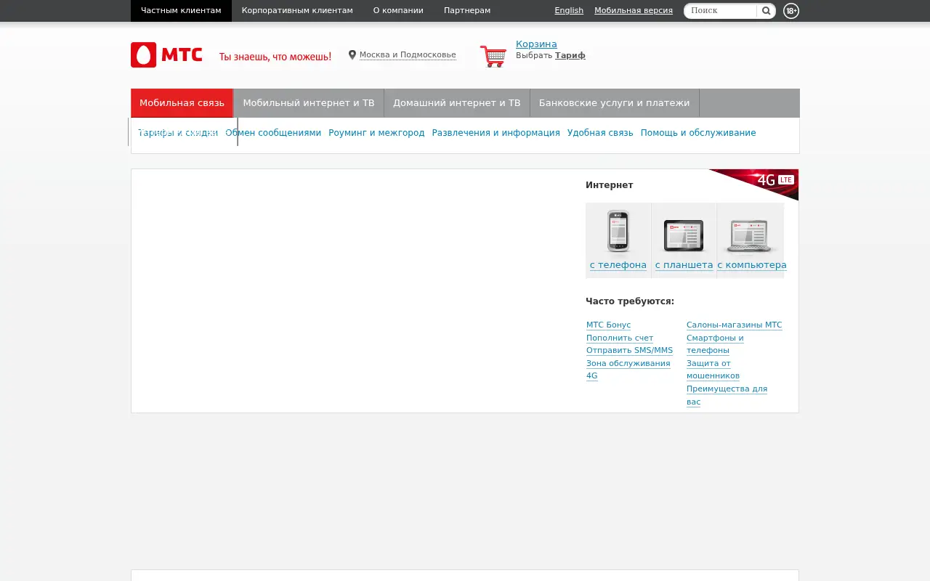This screenshot has width=930, height=581.
Task: Open Мобильная версия link
Action: [634, 11]
